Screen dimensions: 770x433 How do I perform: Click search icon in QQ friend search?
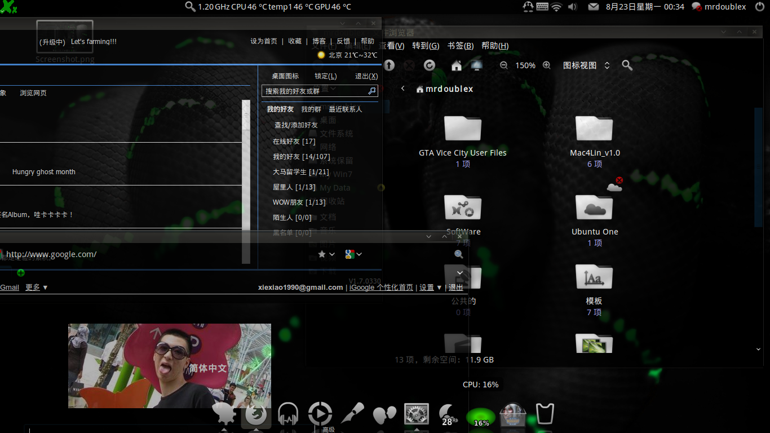372,91
